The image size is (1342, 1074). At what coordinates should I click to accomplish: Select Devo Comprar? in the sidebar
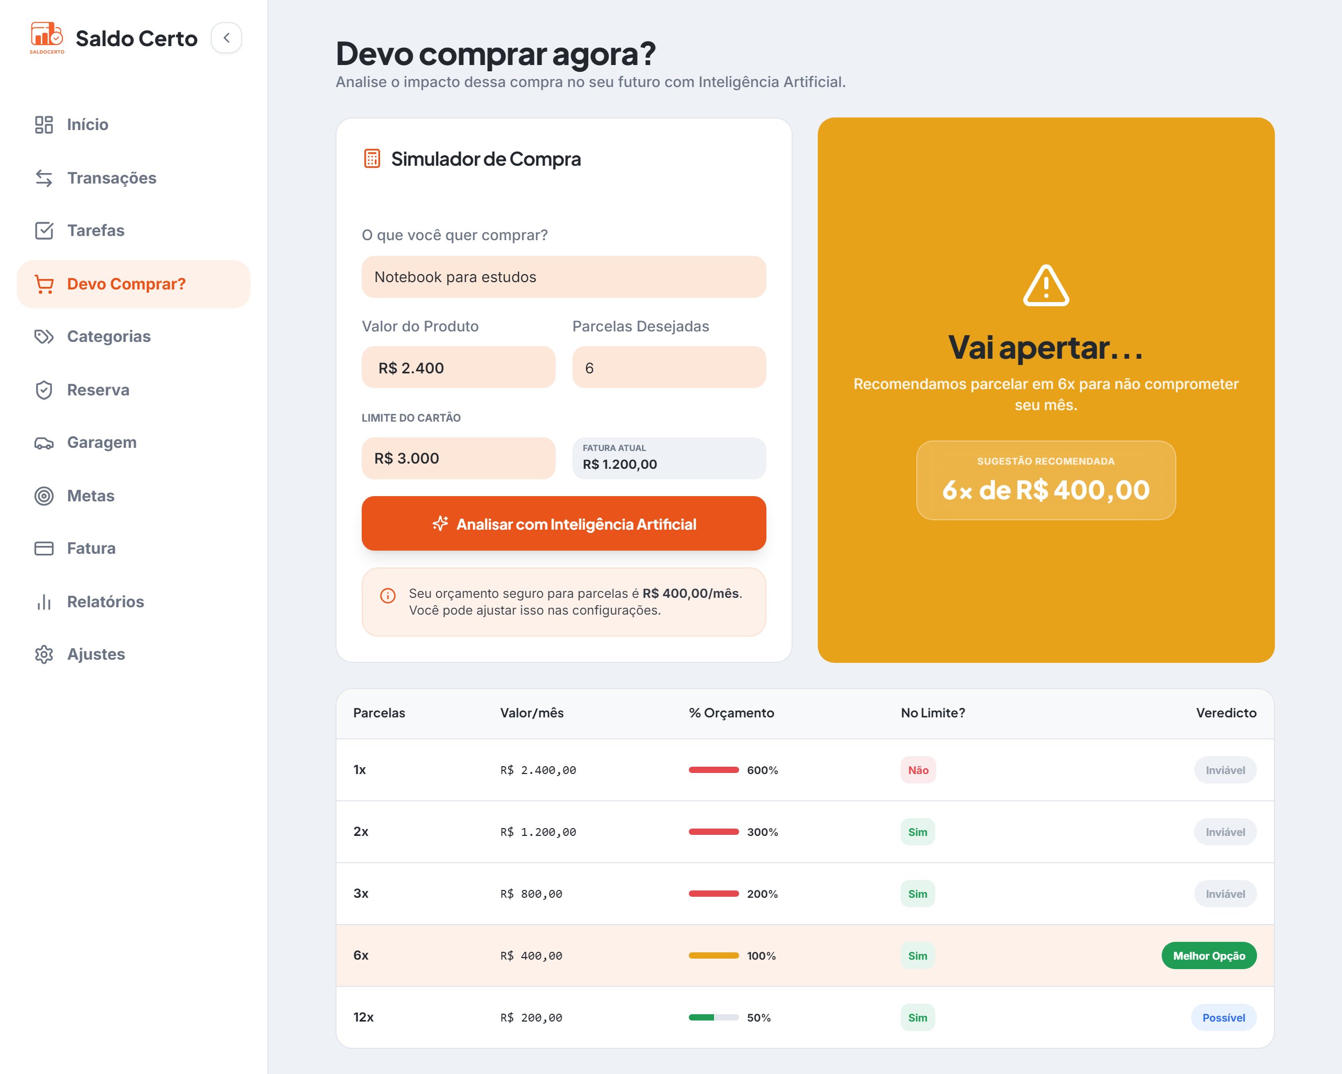tap(133, 284)
